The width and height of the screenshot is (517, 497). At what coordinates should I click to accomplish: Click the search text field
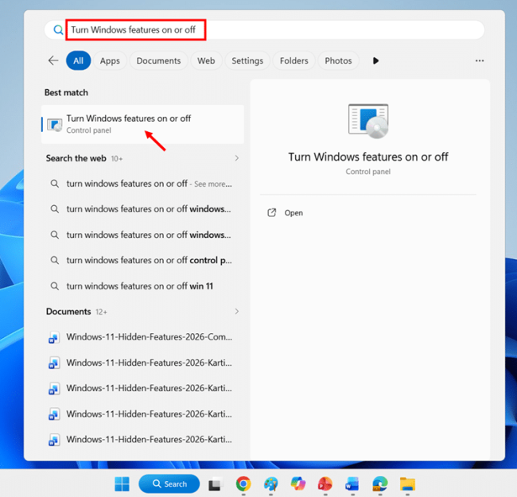tap(264, 30)
